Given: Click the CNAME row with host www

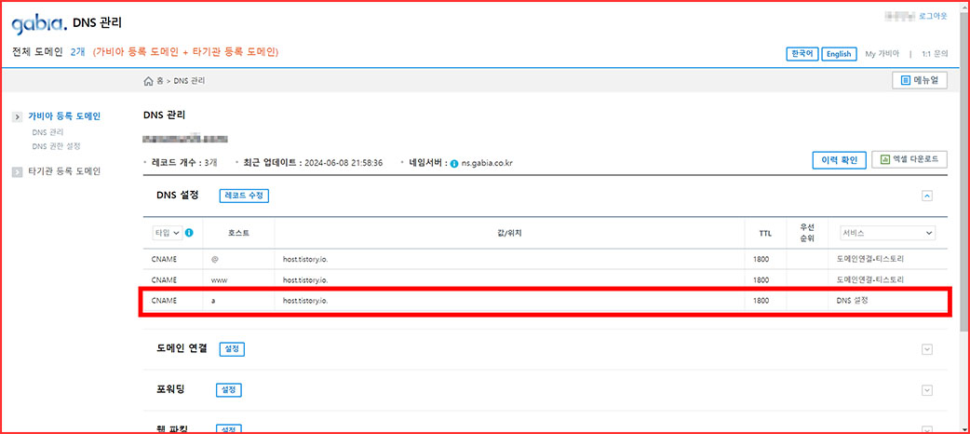Looking at the screenshot, I should [x=545, y=279].
